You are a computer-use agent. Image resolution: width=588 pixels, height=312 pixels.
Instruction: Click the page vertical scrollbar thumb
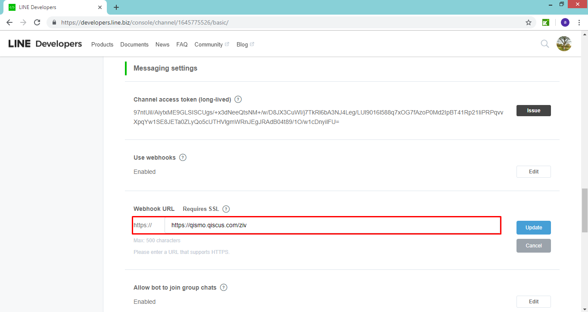(x=584, y=210)
